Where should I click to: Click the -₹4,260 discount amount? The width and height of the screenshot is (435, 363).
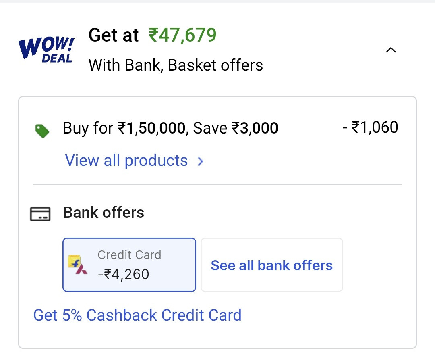pos(124,274)
